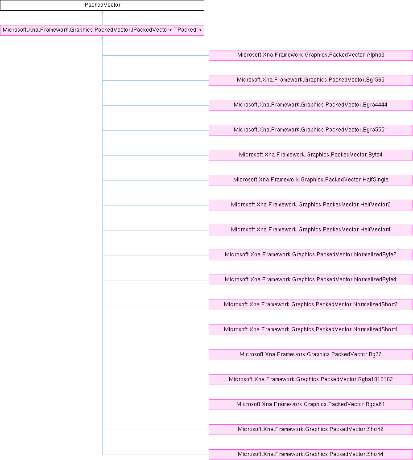Go to the PackedVector.Byte4 class
This screenshot has height=460, width=413.
click(311, 155)
